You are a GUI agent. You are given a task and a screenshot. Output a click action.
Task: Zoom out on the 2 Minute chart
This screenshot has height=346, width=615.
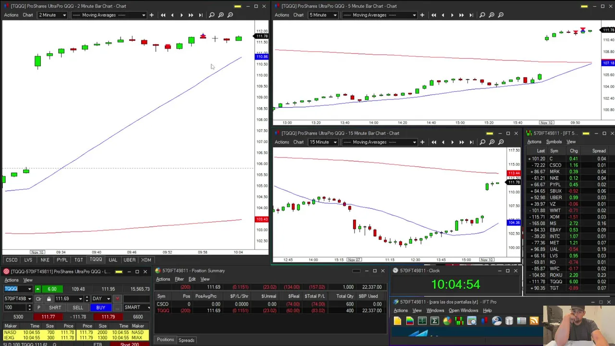230,15
